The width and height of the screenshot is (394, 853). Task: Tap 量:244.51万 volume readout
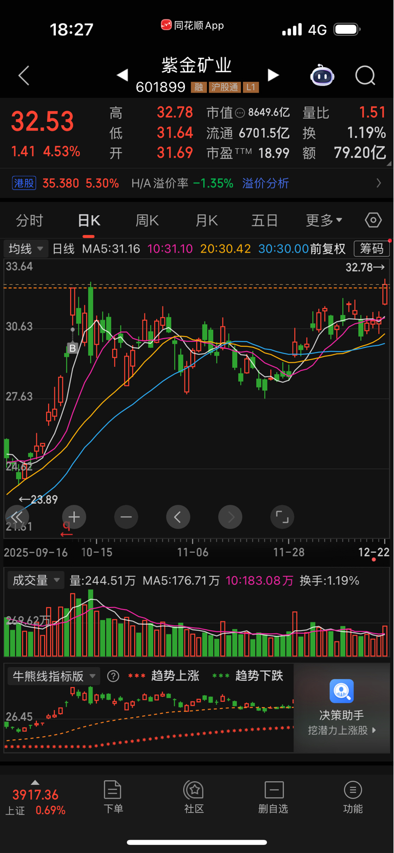pyautogui.click(x=102, y=580)
